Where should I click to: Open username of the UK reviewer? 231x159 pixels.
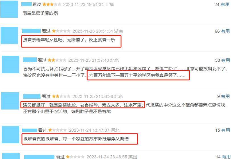(x=39, y=157)
